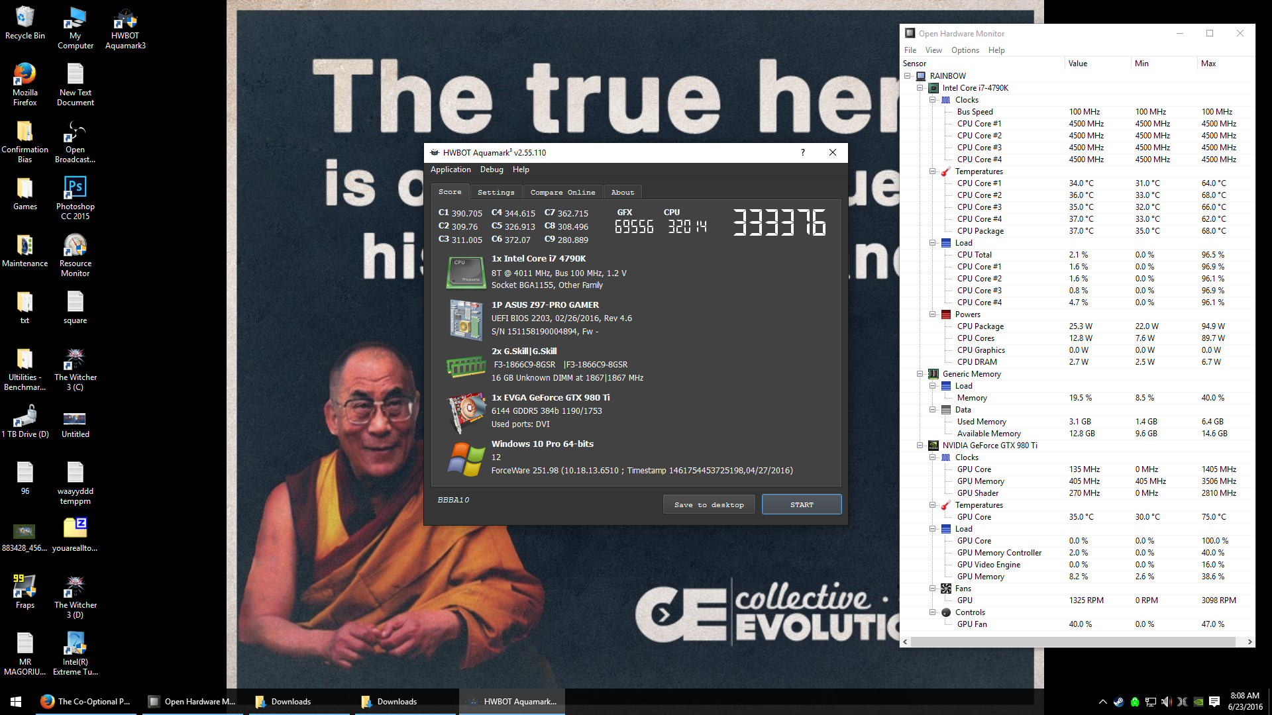
Task: Click hardware monitor horizontal scrollbar
Action: coord(1073,642)
